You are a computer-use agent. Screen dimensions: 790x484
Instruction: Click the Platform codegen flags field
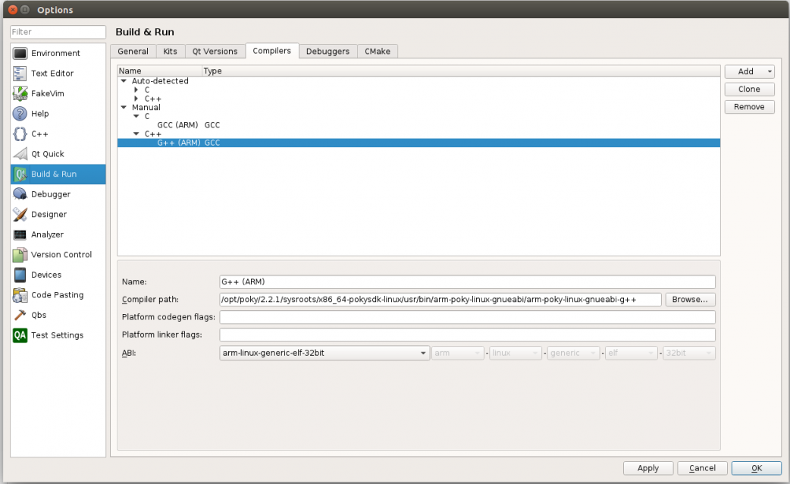(467, 317)
